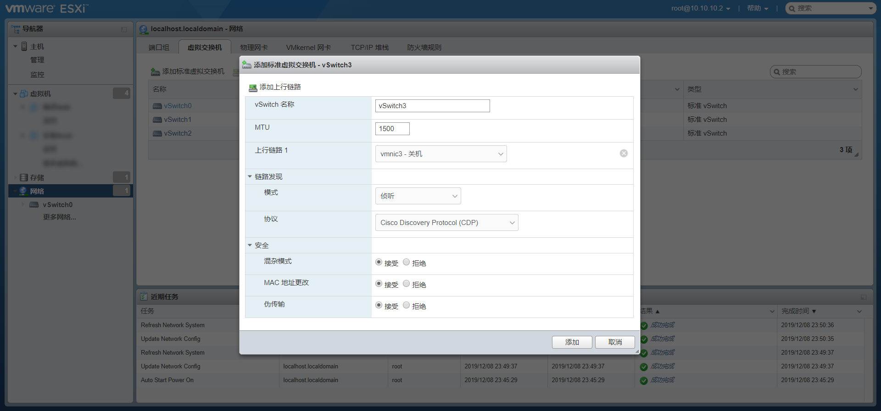This screenshot has width=881, height=411.
Task: Switch to the 虚拟交换机 tab
Action: pyautogui.click(x=205, y=48)
